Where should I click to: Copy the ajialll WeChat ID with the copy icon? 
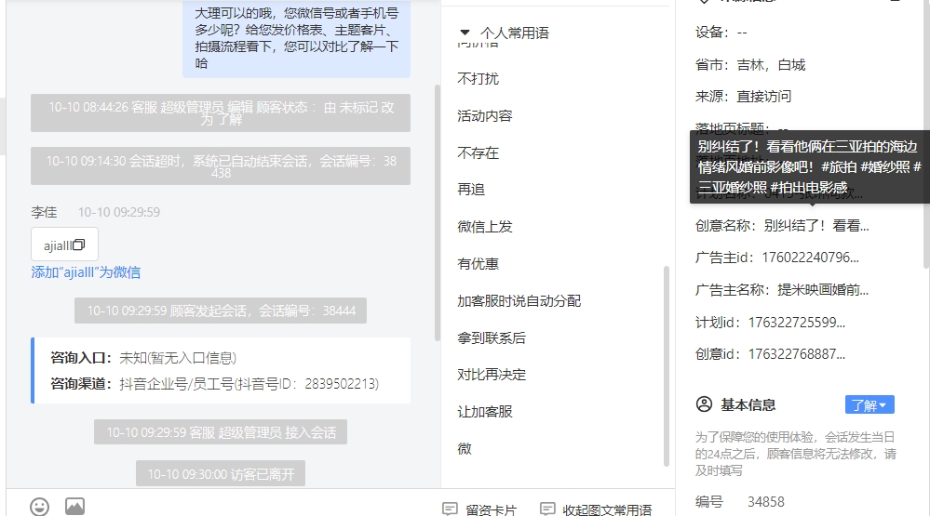pyautogui.click(x=79, y=245)
